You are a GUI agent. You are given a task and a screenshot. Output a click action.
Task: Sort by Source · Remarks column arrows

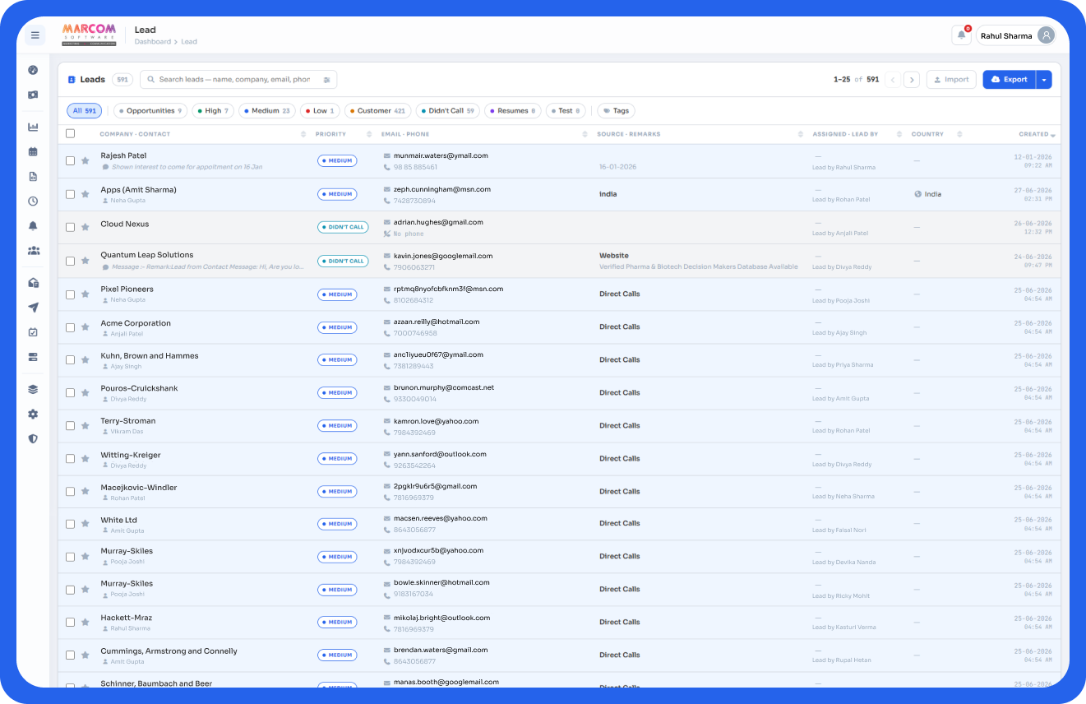coord(801,134)
